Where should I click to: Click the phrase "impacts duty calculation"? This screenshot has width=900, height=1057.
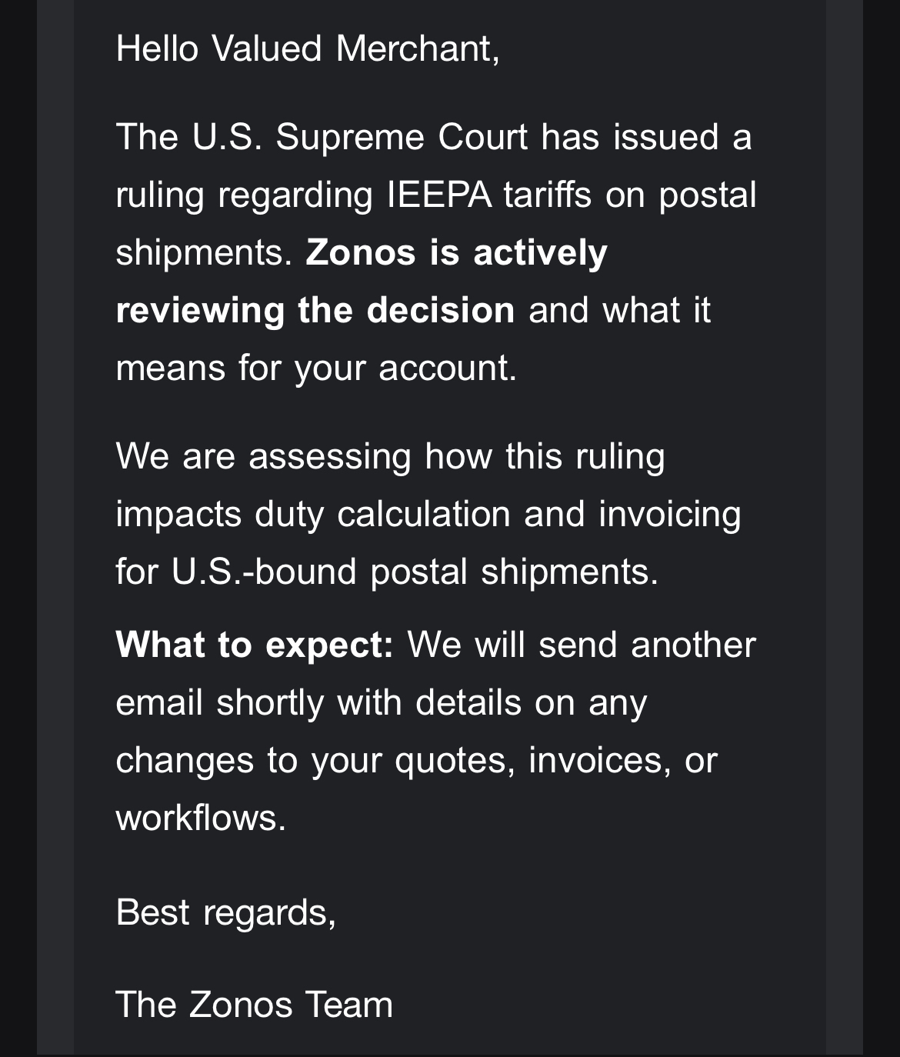[313, 514]
